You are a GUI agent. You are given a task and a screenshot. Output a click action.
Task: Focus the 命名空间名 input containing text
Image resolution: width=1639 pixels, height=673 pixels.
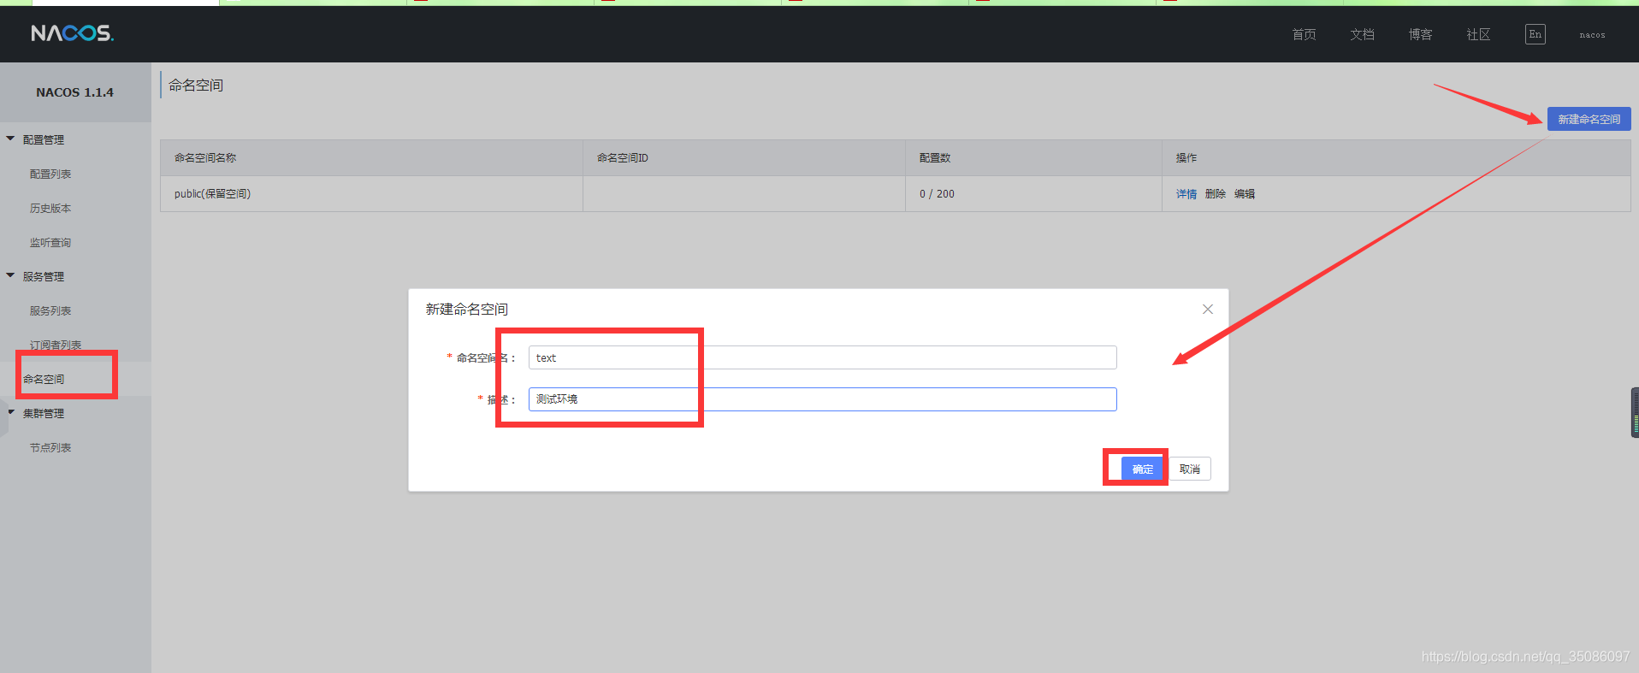(x=822, y=357)
